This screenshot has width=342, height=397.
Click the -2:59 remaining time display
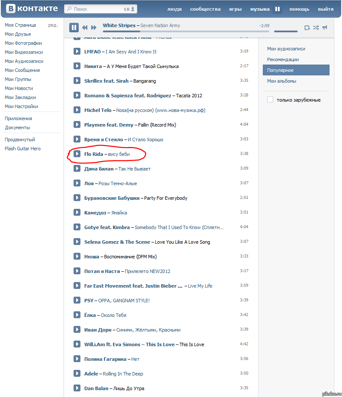pos(264,25)
